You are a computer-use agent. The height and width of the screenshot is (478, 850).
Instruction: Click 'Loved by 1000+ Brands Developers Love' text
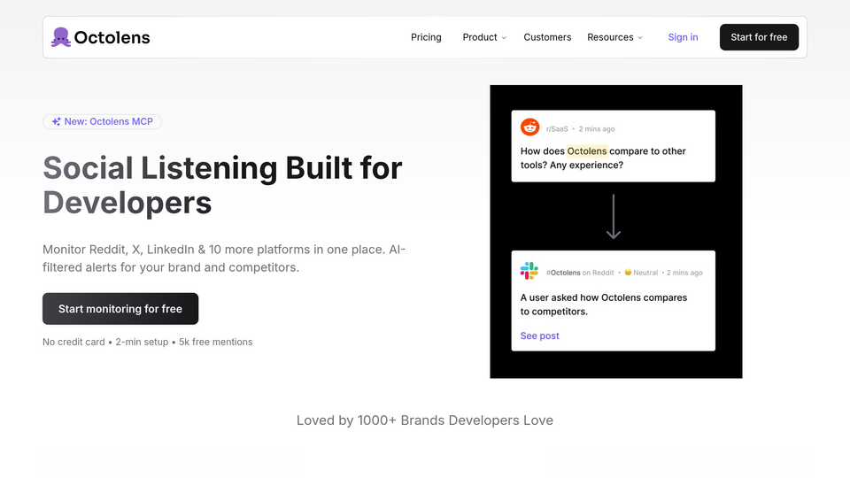coord(425,420)
